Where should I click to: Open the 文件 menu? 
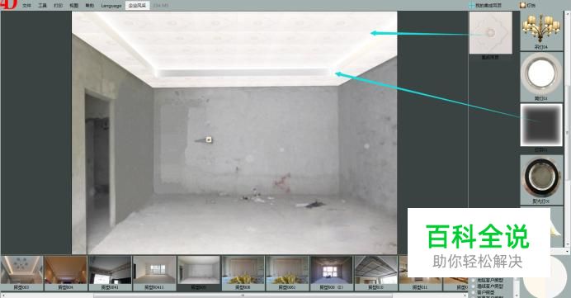(x=26, y=6)
